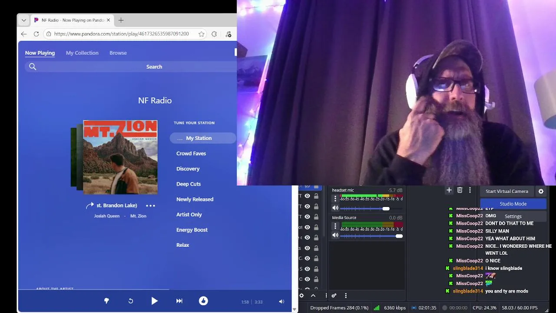
Task: Toggle OBS Studio Mode button
Action: click(x=513, y=204)
